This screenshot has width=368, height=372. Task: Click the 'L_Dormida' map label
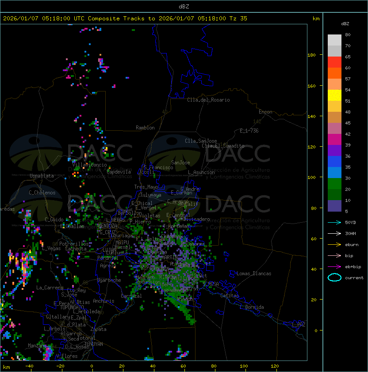point(252,307)
